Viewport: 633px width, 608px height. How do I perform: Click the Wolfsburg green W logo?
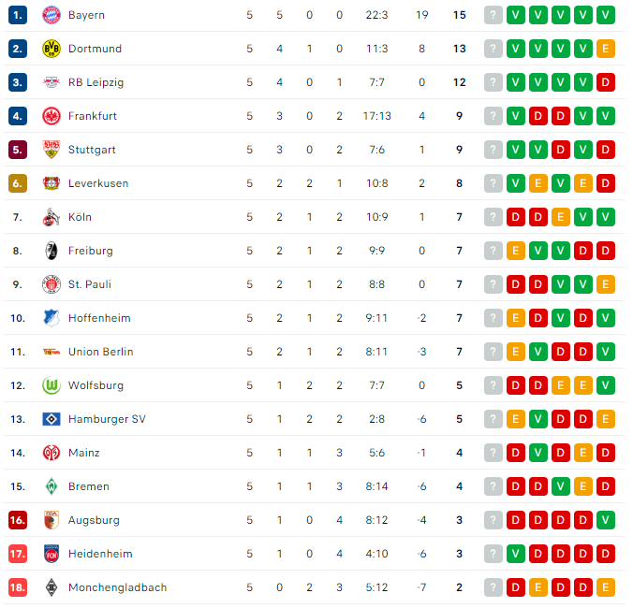pyautogui.click(x=51, y=385)
